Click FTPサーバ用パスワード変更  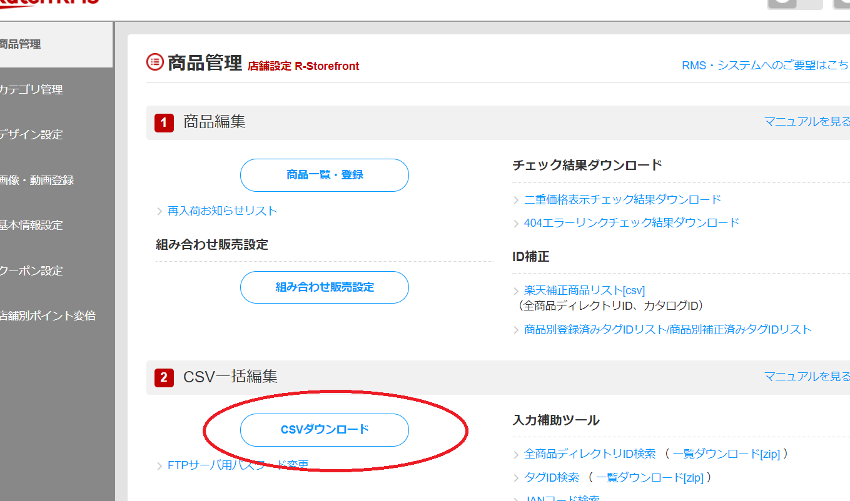tap(238, 465)
